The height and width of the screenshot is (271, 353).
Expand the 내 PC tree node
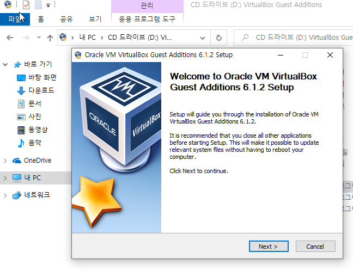[5, 178]
